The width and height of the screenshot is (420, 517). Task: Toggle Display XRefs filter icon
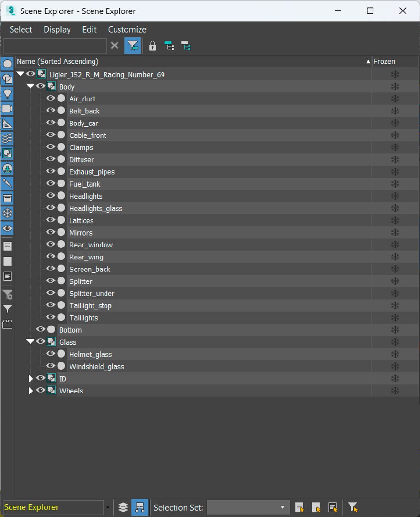point(7,169)
